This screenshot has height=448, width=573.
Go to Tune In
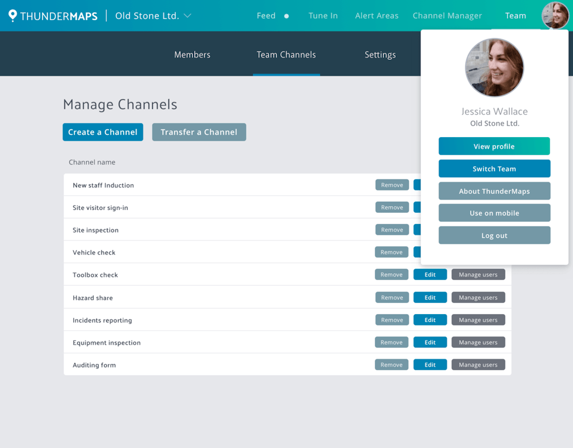[323, 16]
